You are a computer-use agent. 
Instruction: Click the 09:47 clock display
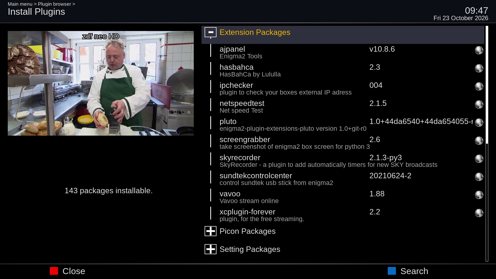(476, 11)
